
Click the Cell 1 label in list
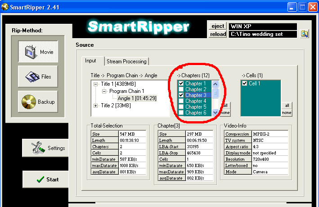254,83
